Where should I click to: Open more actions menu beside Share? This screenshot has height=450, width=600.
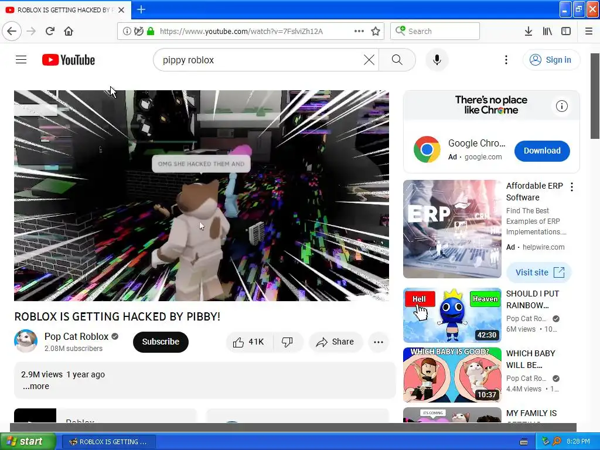pyautogui.click(x=379, y=342)
